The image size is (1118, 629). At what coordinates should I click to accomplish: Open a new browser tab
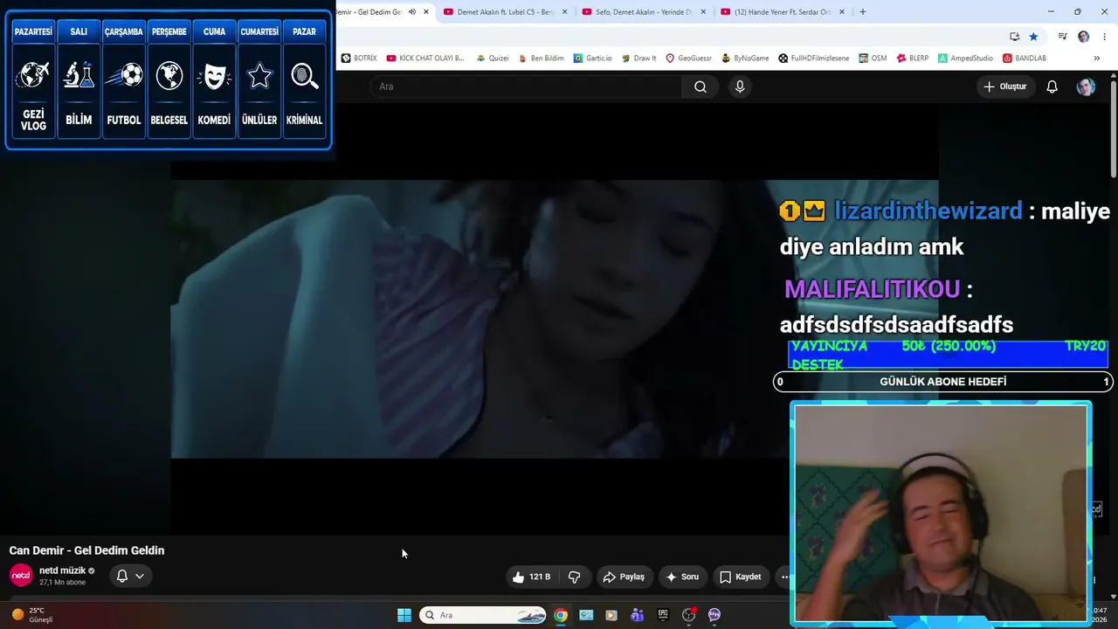[863, 12]
